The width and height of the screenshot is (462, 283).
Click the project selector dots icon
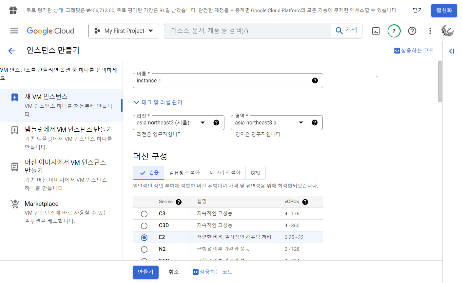[97, 31]
